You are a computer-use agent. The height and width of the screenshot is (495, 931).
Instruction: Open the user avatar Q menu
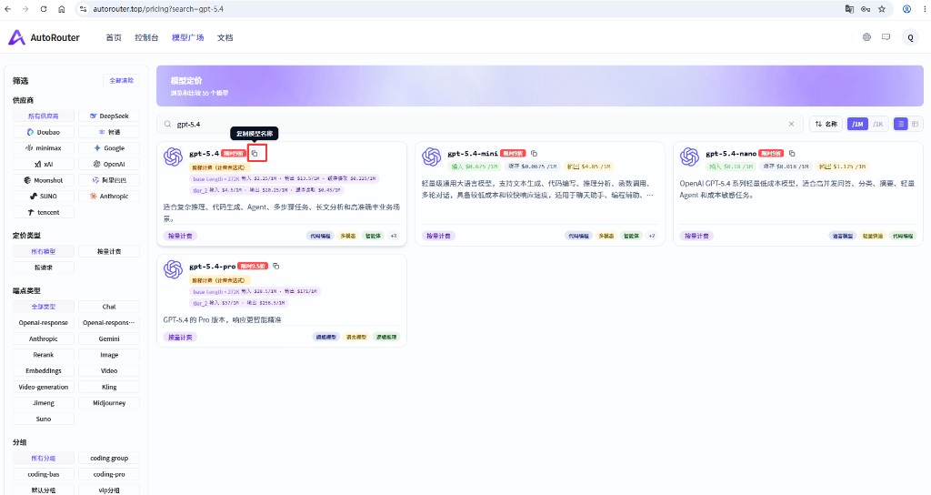click(910, 37)
